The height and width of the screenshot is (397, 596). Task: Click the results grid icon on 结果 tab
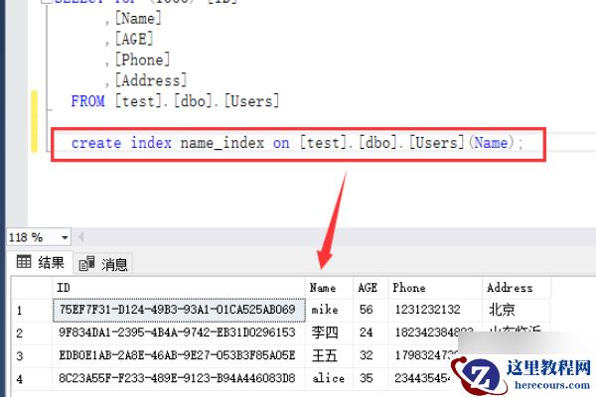24,262
